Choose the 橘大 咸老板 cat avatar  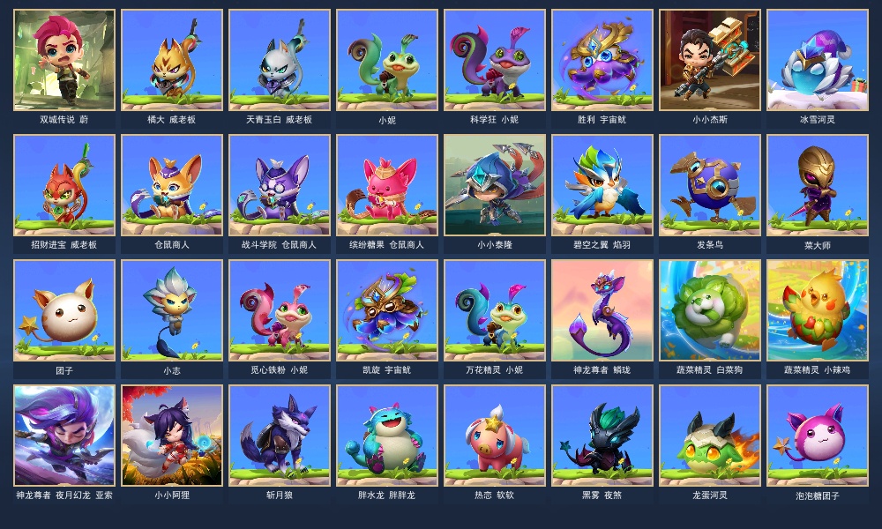click(x=172, y=60)
